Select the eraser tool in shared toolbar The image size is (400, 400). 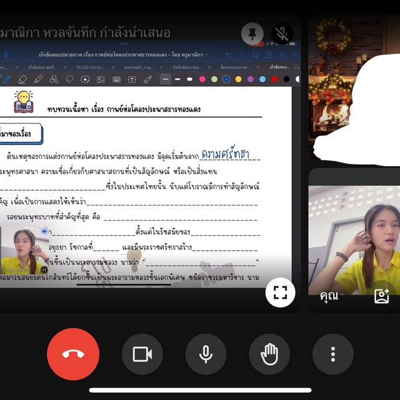coord(22,79)
